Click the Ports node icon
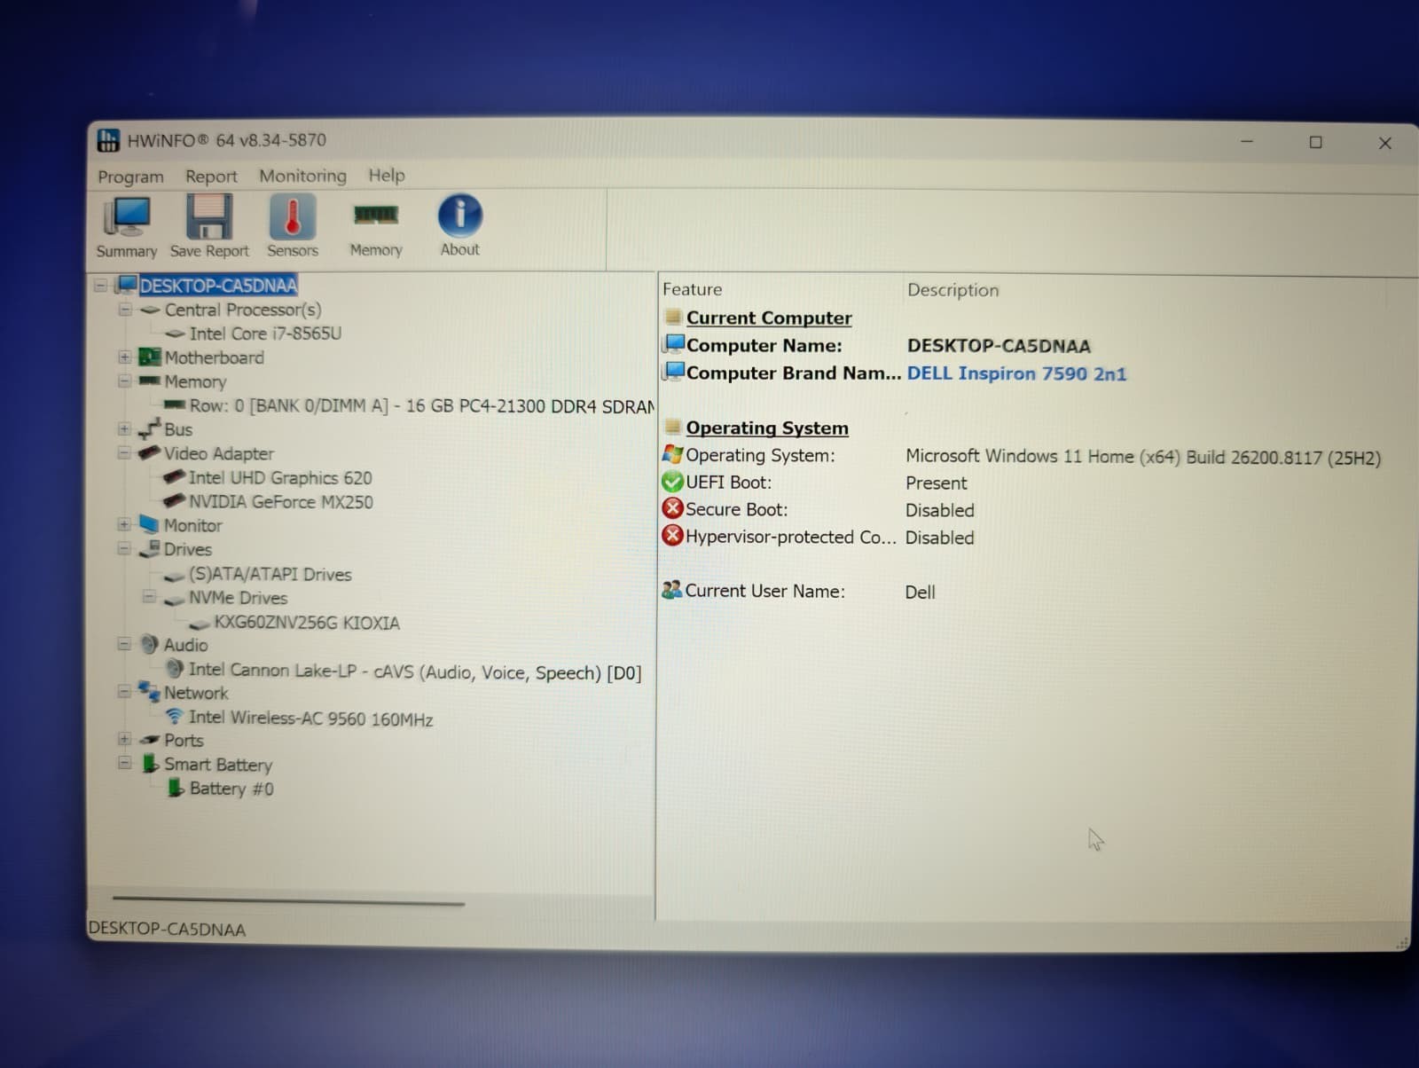 point(150,740)
